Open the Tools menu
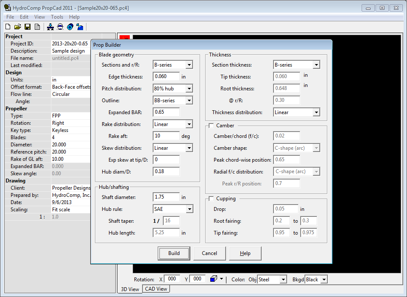Viewport: 407px width, 297px height. point(57,17)
